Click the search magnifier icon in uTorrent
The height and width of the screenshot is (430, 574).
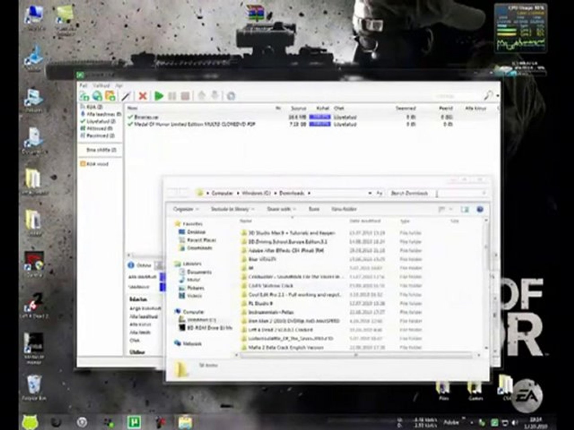click(488, 96)
